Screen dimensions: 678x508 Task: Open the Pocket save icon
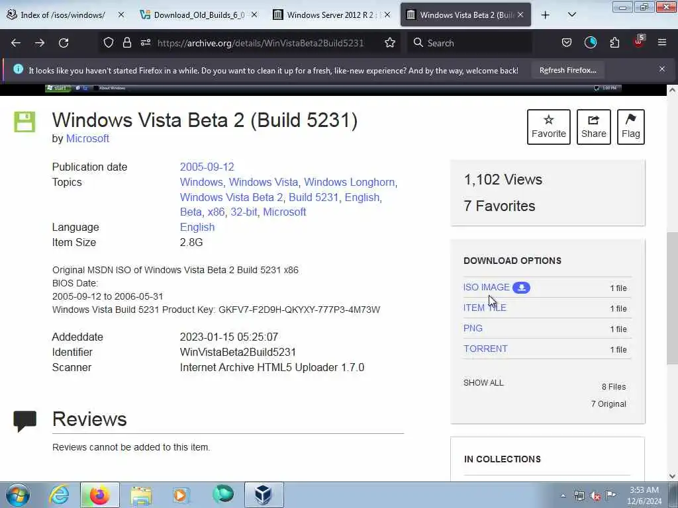[x=567, y=42]
